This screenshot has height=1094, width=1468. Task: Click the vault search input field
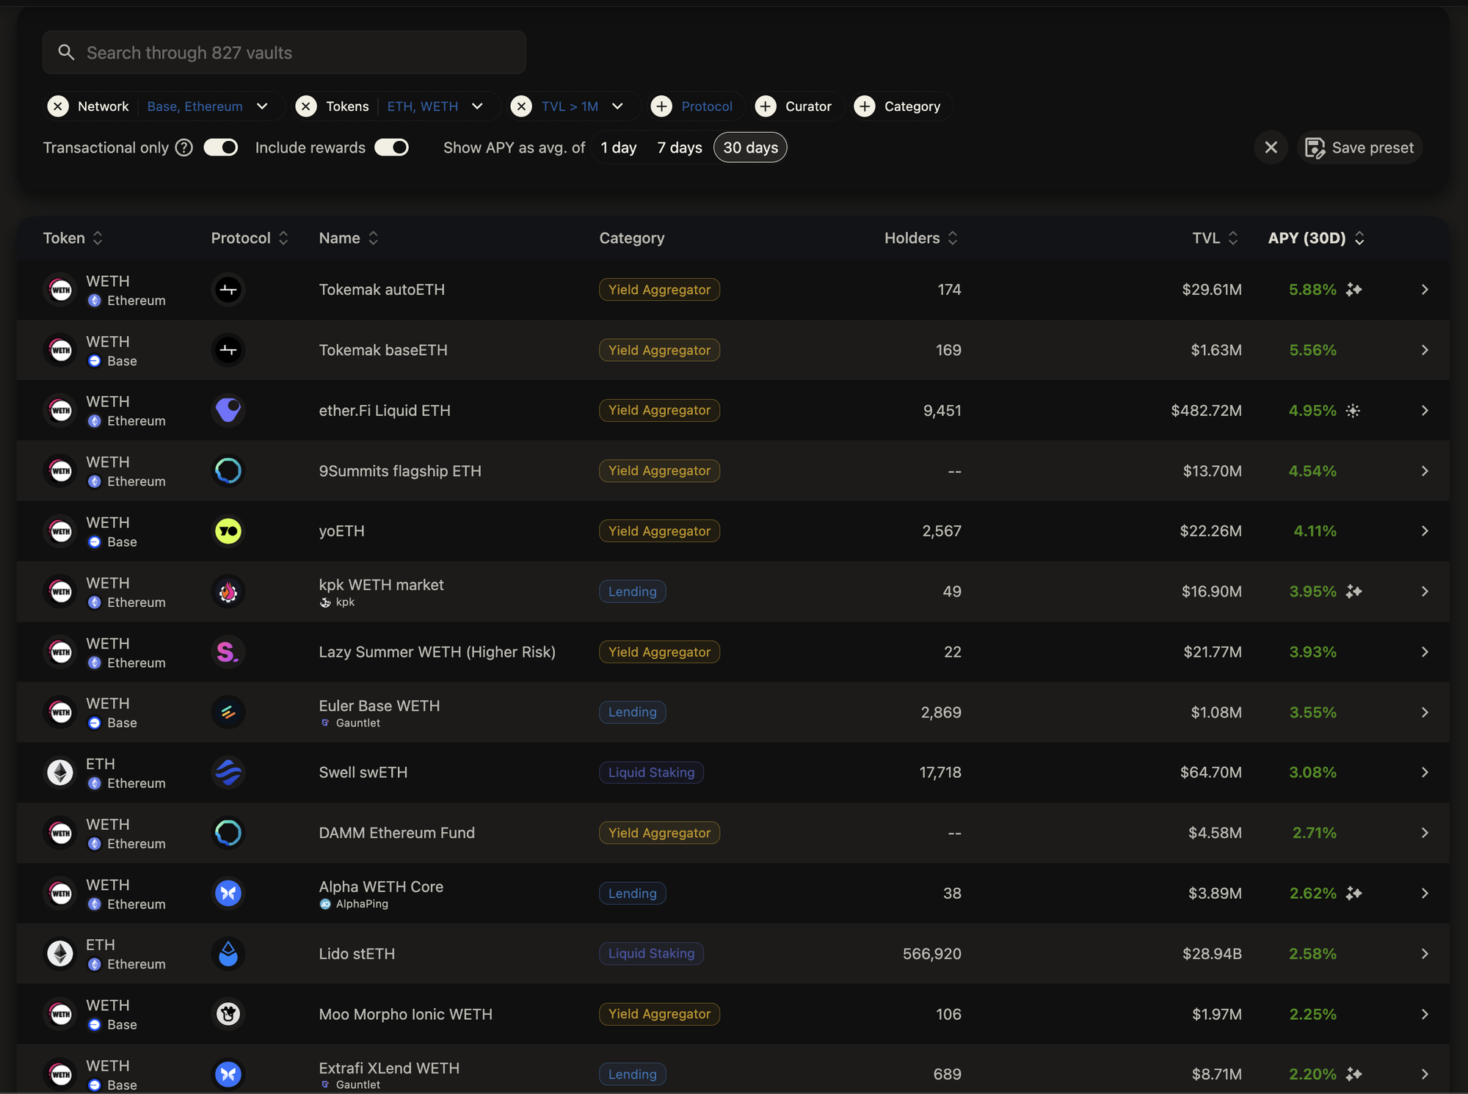coord(284,53)
